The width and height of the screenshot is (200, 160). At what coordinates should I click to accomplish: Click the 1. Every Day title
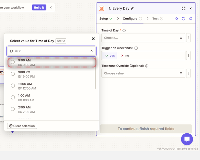[x=119, y=8]
